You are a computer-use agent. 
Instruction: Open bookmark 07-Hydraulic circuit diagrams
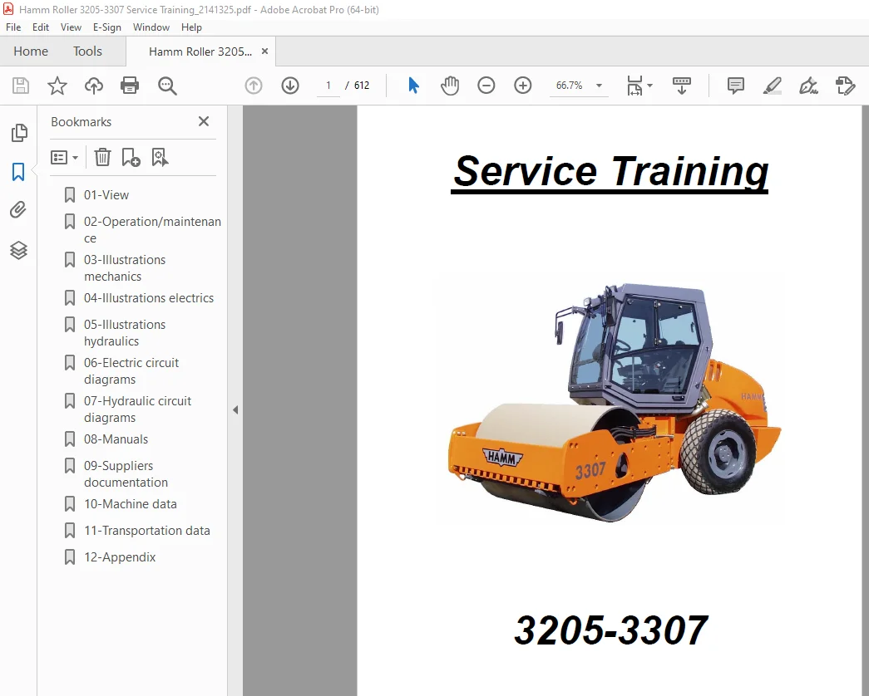(137, 409)
